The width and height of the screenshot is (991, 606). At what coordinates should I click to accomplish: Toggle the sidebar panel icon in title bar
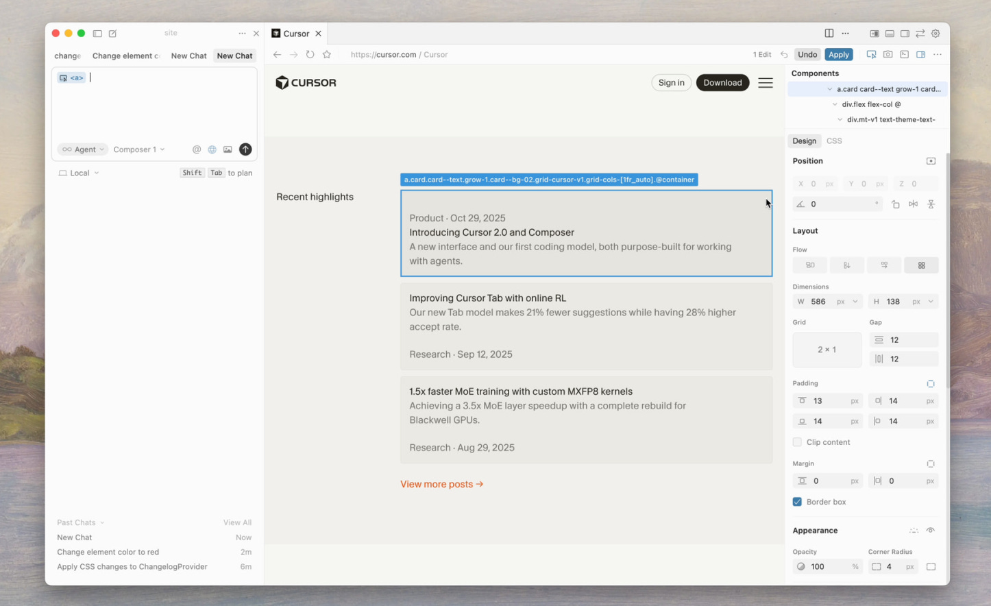[97, 33]
